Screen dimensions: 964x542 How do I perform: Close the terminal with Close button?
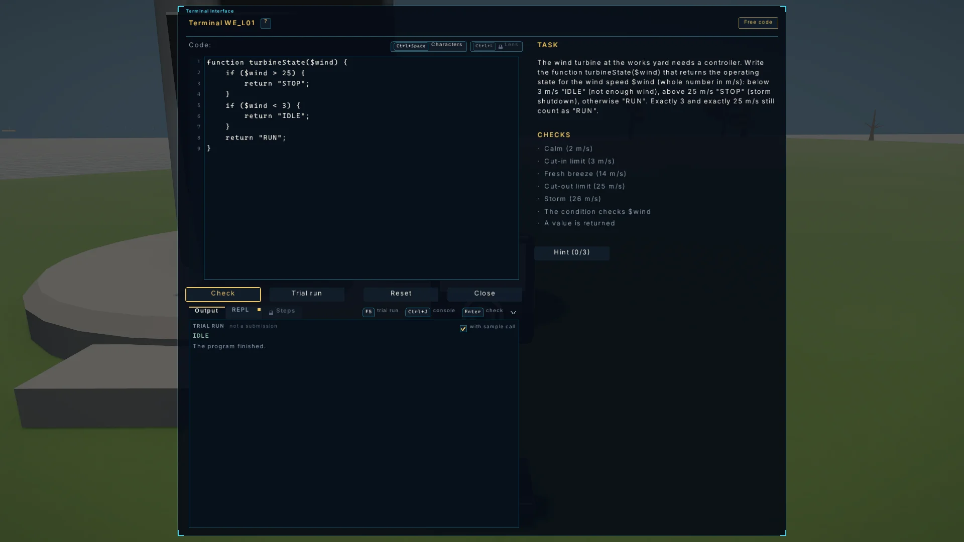point(485,294)
